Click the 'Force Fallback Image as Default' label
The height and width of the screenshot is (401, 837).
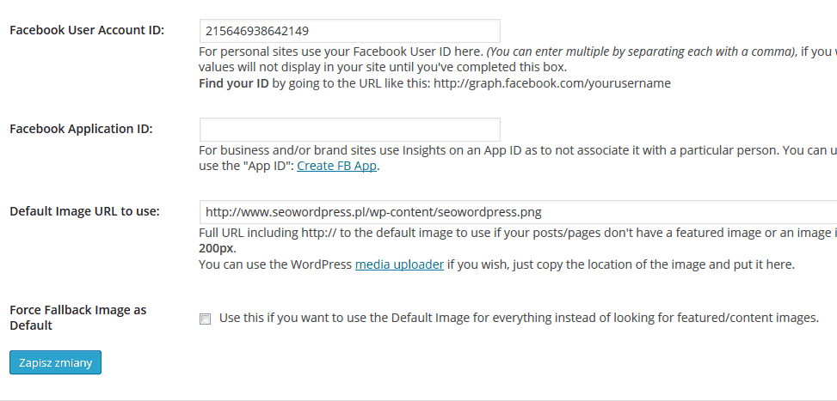(78, 318)
